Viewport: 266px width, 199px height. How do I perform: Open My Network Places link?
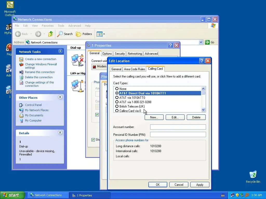pos(37,110)
